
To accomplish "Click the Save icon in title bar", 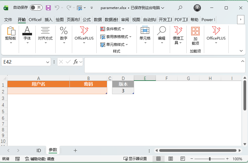I will pyautogui.click(x=48, y=8).
